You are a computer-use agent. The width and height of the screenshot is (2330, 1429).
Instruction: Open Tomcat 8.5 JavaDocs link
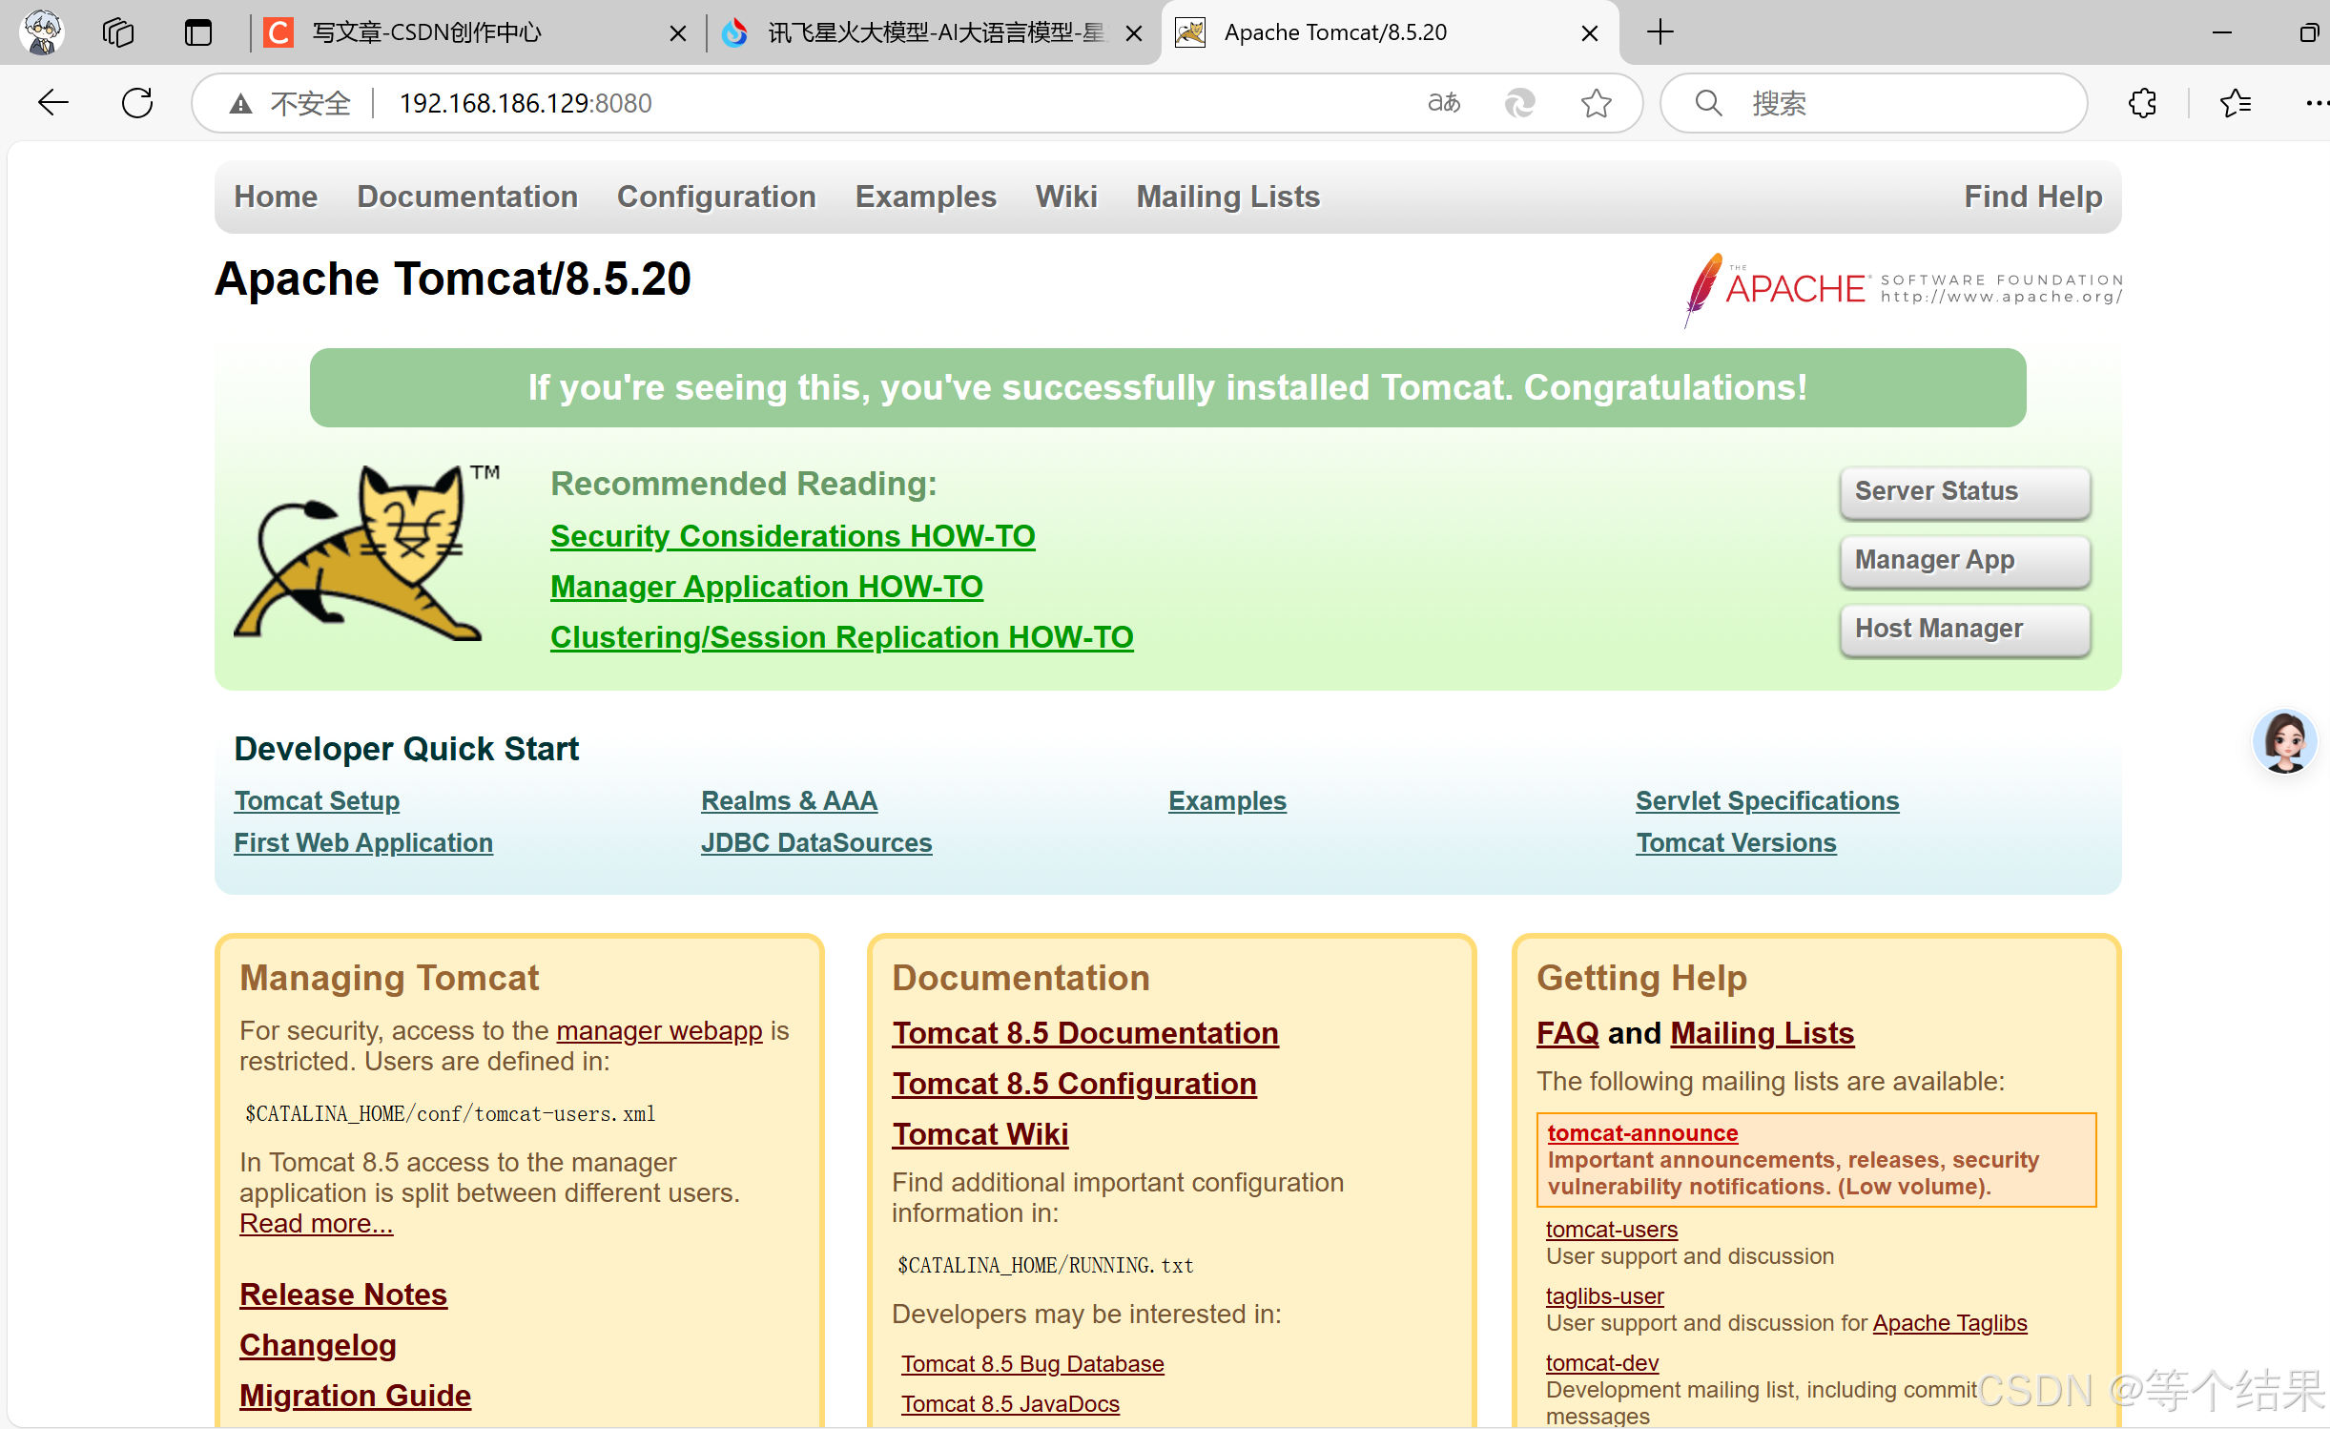tap(1011, 1404)
